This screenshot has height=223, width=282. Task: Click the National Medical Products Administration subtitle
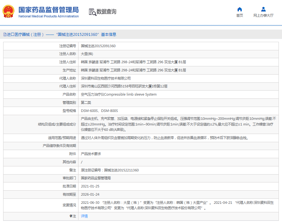[x=49, y=16]
